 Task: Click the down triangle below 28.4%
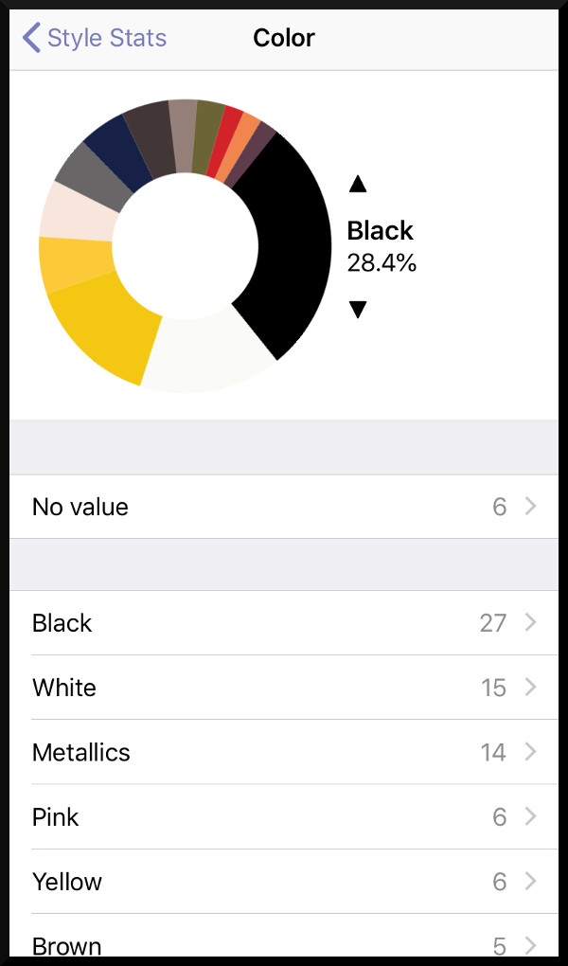[358, 310]
